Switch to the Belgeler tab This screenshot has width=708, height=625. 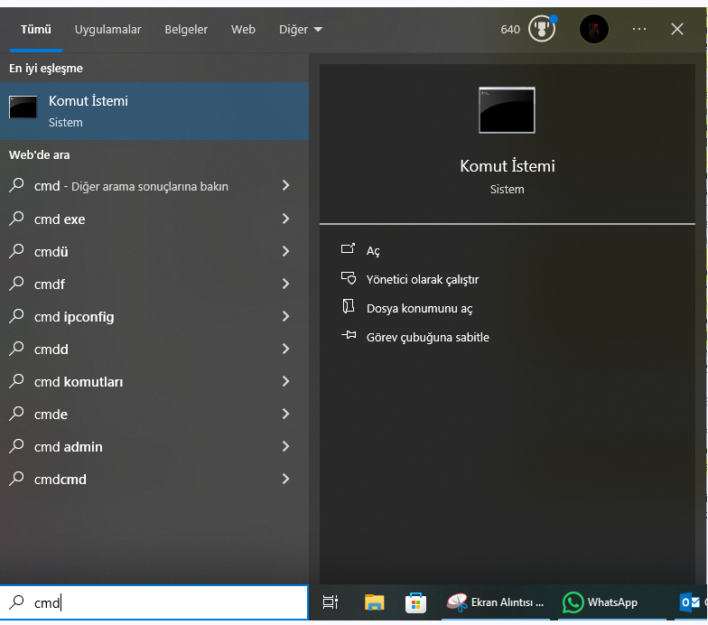click(186, 29)
